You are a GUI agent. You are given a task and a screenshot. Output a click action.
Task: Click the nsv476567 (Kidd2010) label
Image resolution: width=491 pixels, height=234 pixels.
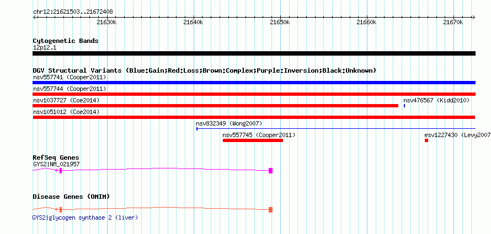pyautogui.click(x=436, y=100)
